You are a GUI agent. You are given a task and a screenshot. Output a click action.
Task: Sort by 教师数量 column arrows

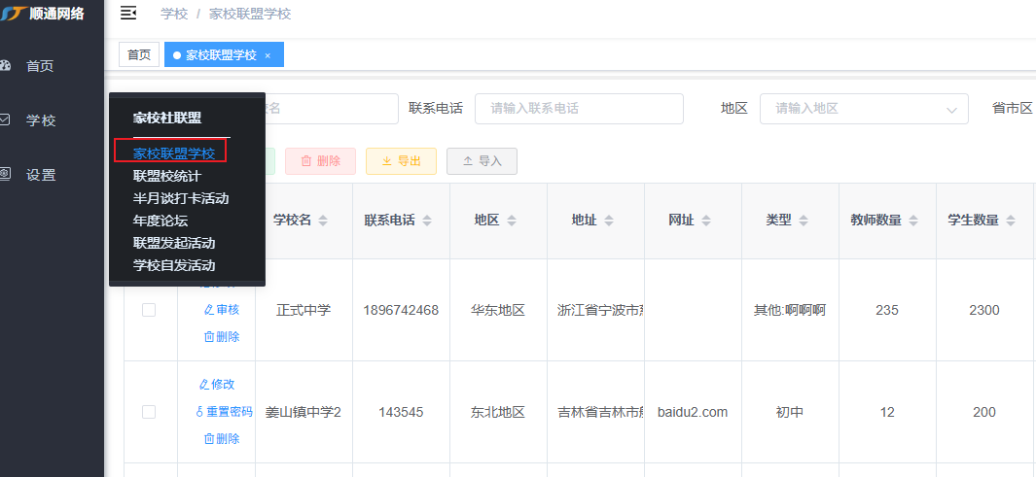tap(913, 221)
